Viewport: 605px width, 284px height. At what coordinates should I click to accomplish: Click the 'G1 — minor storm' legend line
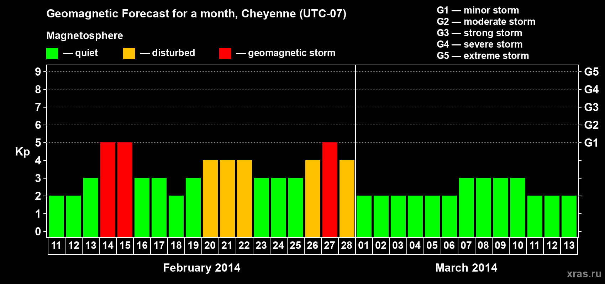(x=478, y=10)
